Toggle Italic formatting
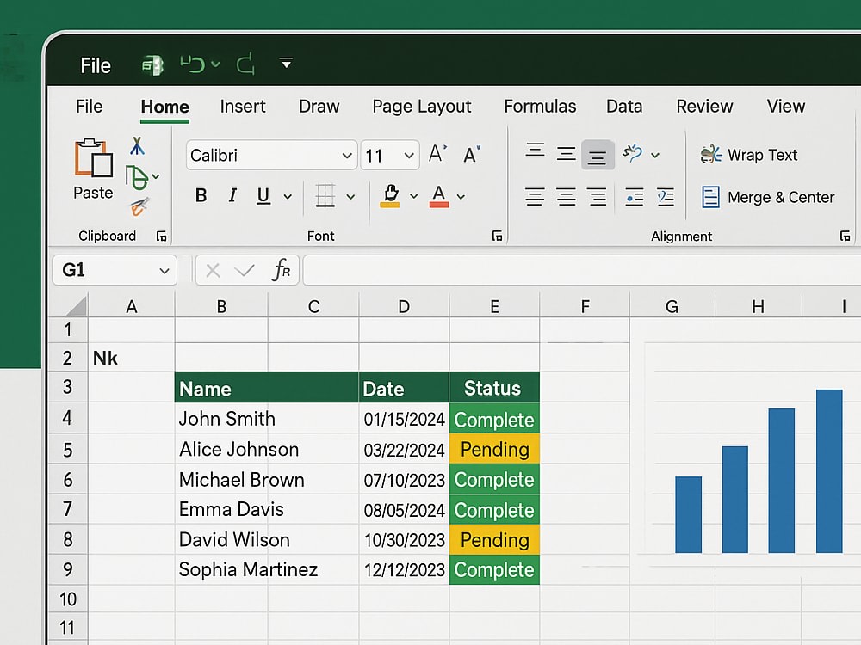Image resolution: width=861 pixels, height=645 pixels. coord(232,195)
